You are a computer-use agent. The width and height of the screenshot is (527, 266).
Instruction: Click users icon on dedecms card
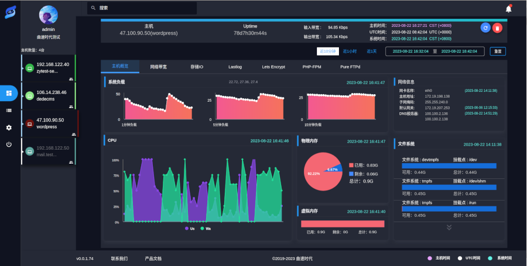click(x=71, y=106)
